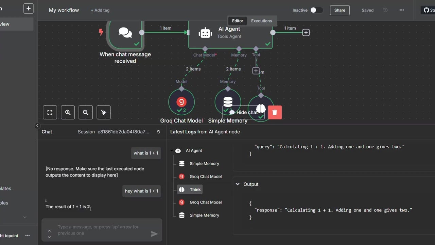Click next message down arrow in chat input
Viewport: 435px width, 245px height.
tap(49, 237)
